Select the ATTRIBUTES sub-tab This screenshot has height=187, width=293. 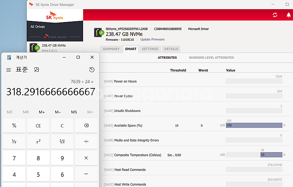pos(167,58)
